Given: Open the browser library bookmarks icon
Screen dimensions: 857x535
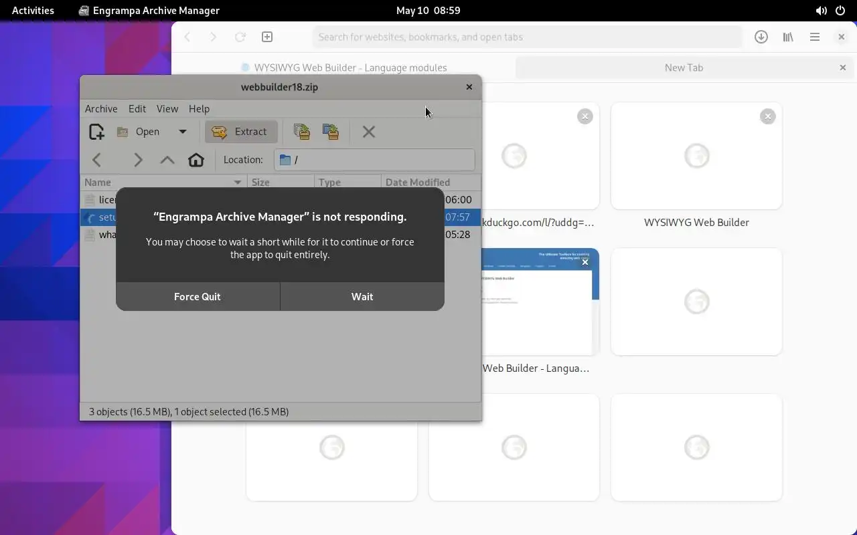Looking at the screenshot, I should coord(788,37).
